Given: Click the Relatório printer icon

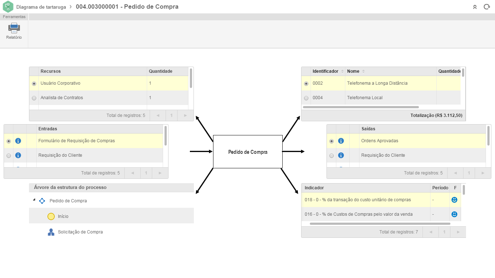Looking at the screenshot, I should pyautogui.click(x=14, y=28).
